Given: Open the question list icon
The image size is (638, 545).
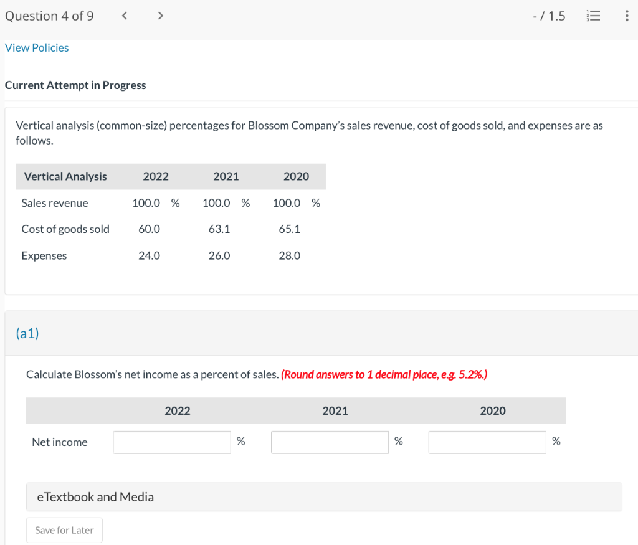Looking at the screenshot, I should [x=593, y=16].
